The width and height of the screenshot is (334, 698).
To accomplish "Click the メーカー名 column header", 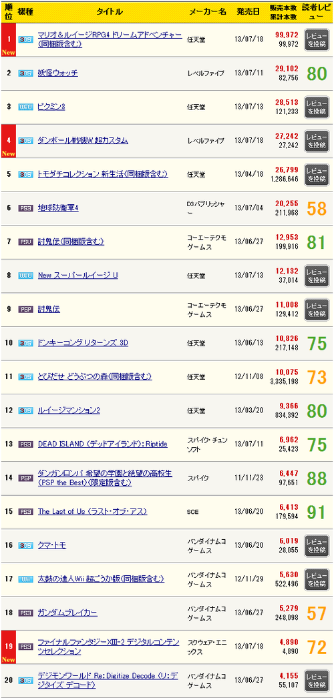I will coord(208,12).
